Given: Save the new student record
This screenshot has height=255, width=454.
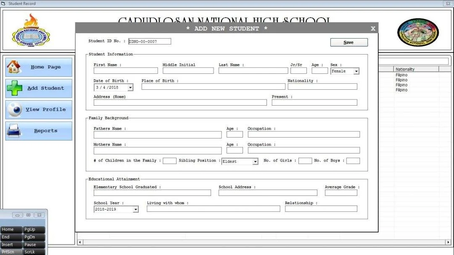Looking at the screenshot, I should click(349, 42).
